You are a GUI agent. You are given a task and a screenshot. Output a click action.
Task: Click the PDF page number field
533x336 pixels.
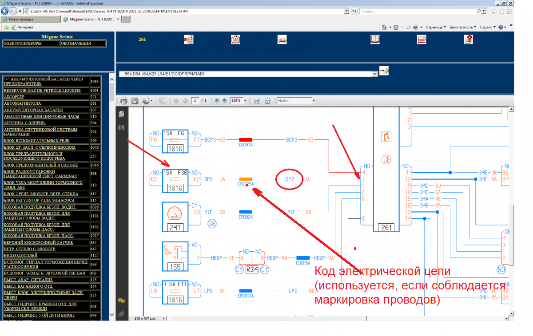pos(195,101)
